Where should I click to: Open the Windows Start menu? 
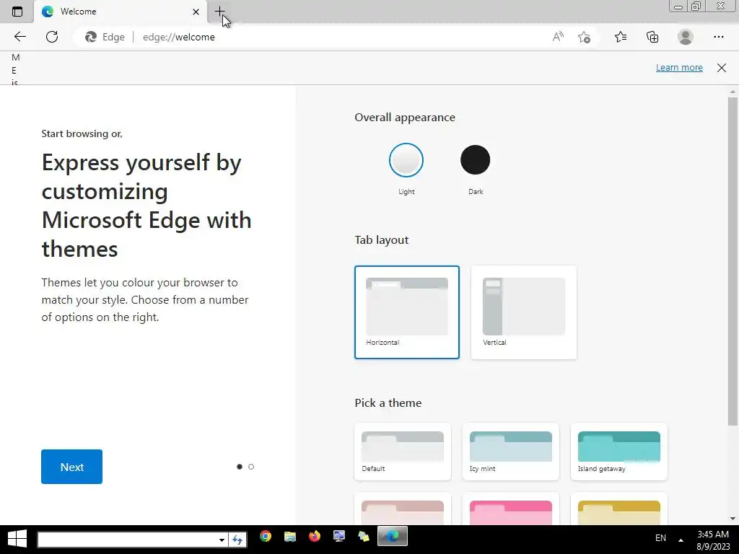17,539
